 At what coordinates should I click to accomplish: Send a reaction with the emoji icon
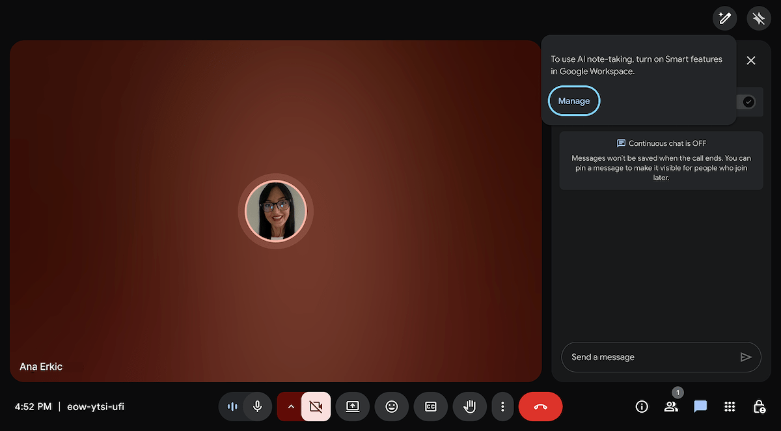tap(391, 406)
